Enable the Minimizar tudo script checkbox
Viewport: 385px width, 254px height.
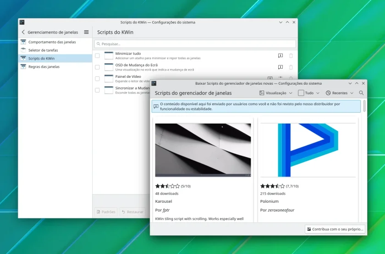(98, 56)
